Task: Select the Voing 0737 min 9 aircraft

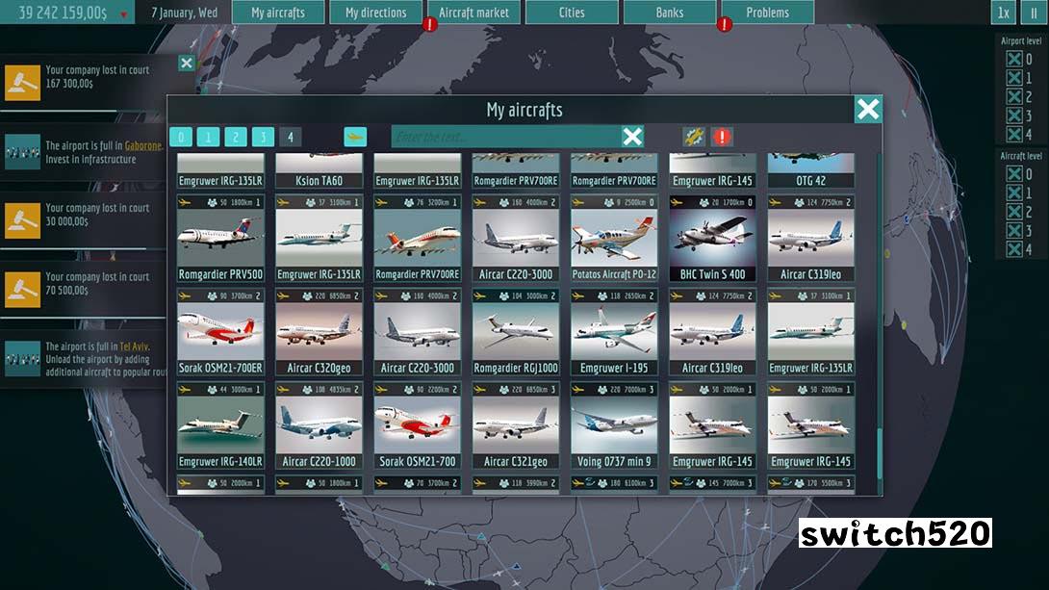Action: (613, 425)
